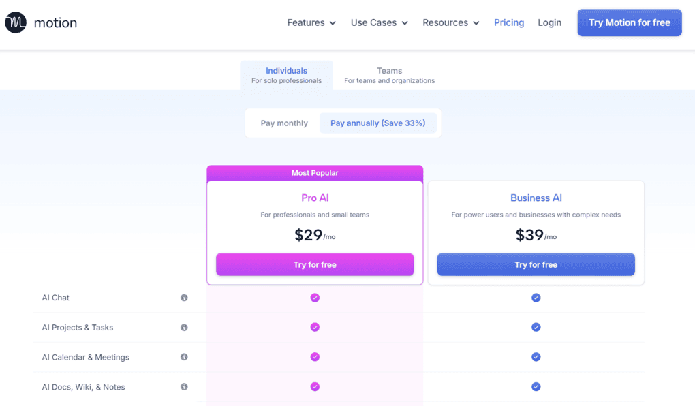This screenshot has width=695, height=406.
Task: Open the AI Calendar & Meetings info icon
Action: click(x=184, y=357)
